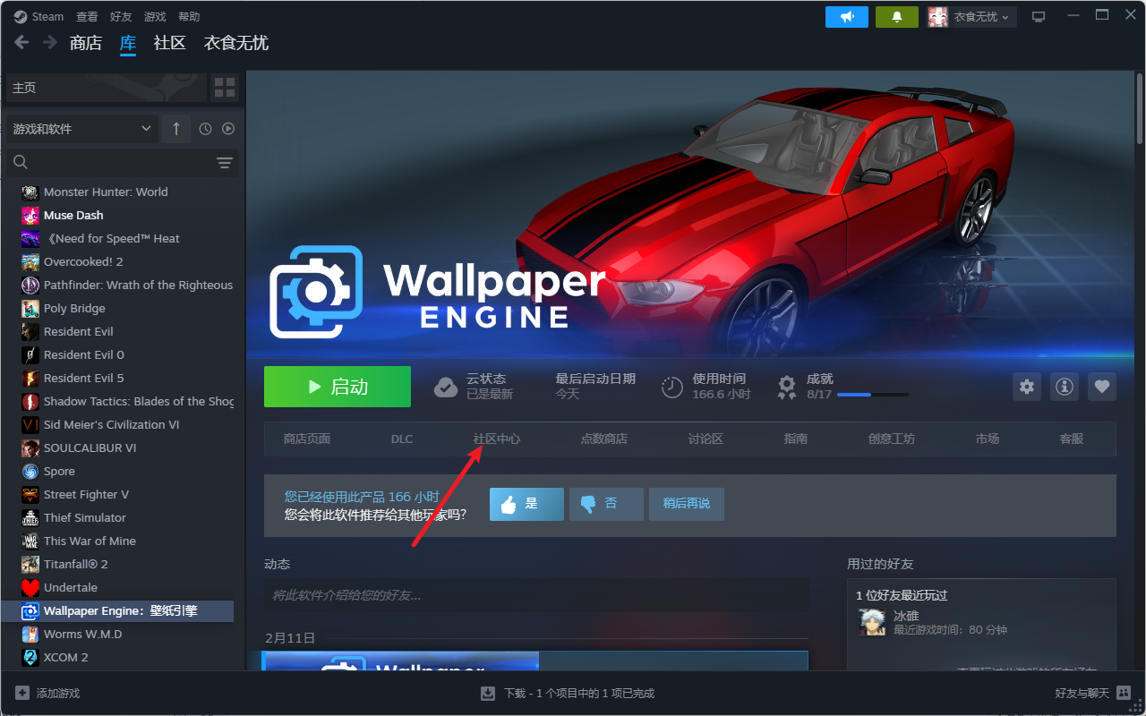Open the 衣食无忧 profile tab
The image size is (1146, 716).
click(236, 43)
